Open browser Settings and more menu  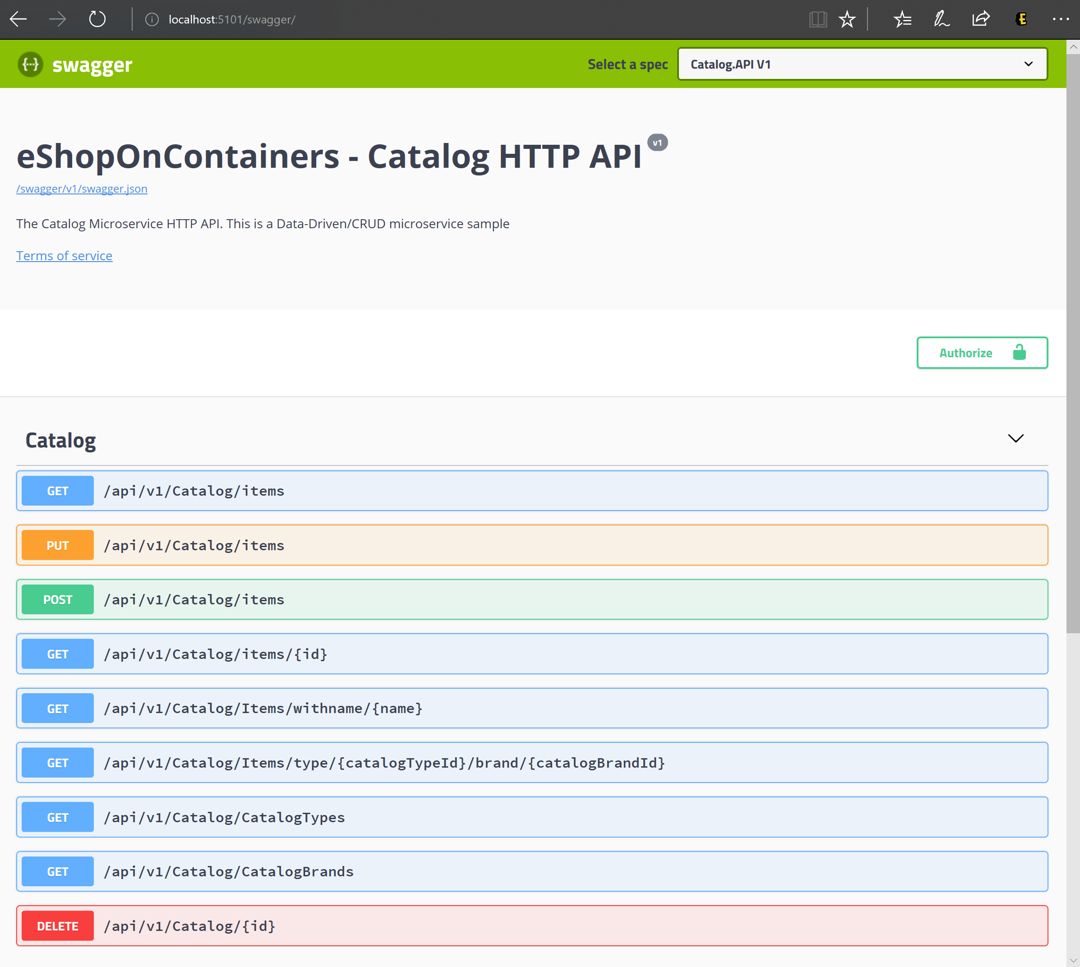coord(1061,19)
